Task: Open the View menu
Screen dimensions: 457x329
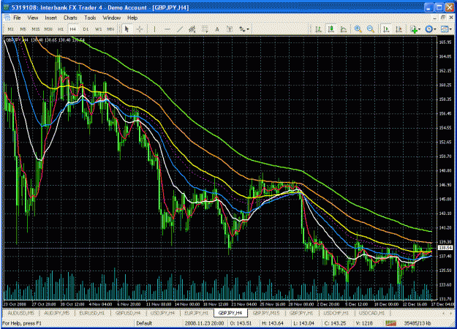Action: (x=33, y=18)
